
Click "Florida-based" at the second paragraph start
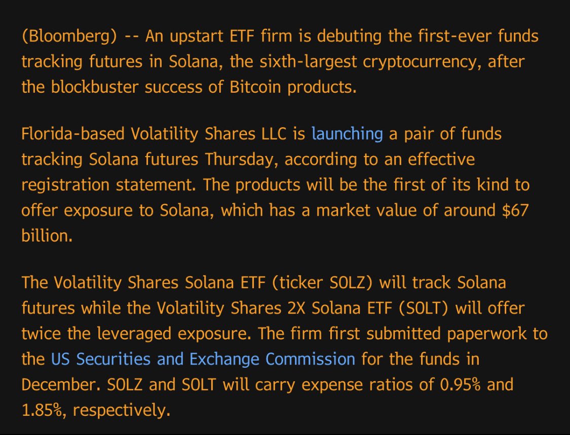click(72, 134)
